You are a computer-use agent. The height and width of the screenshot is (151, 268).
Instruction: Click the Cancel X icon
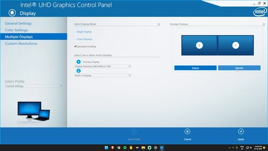pos(187,131)
